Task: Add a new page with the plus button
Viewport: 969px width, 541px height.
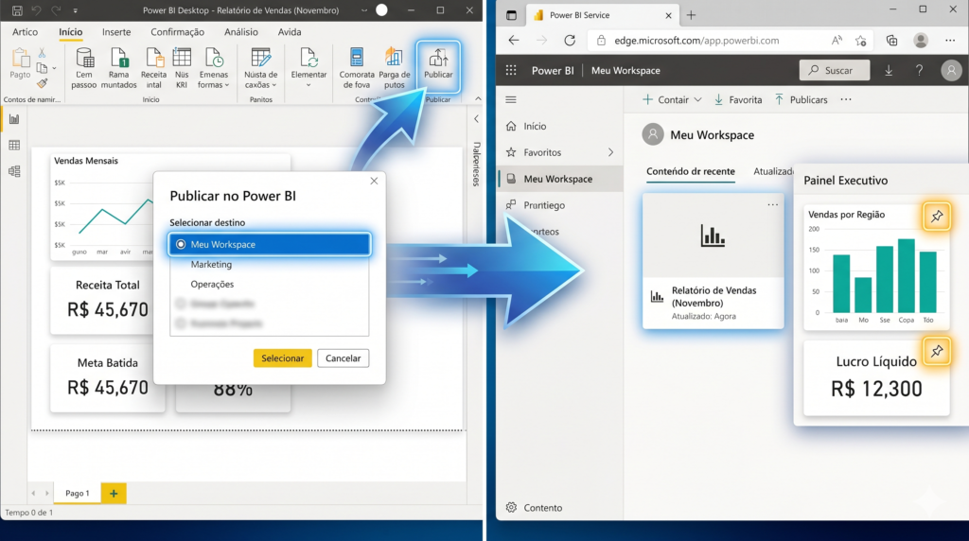Action: tap(114, 494)
